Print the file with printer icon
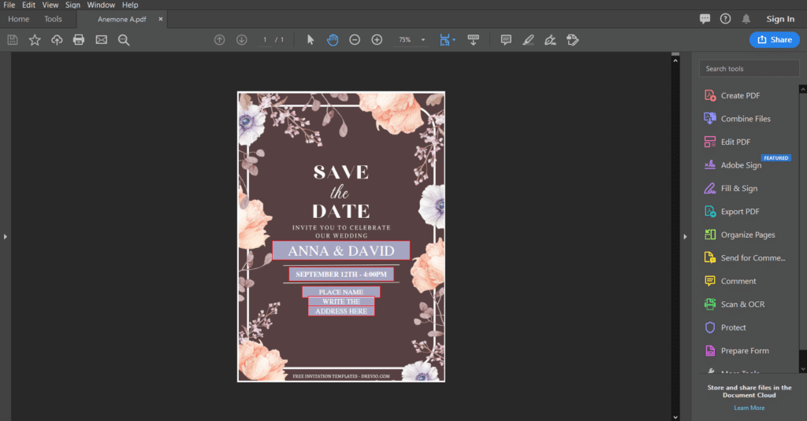Screen dimensions: 807x421 click(79, 39)
